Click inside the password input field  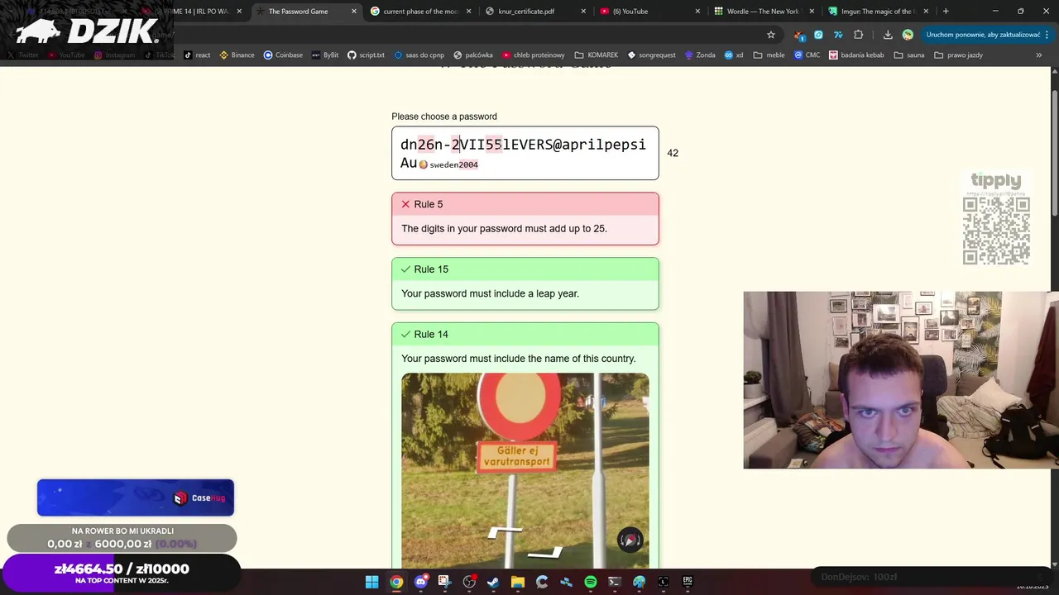click(525, 153)
